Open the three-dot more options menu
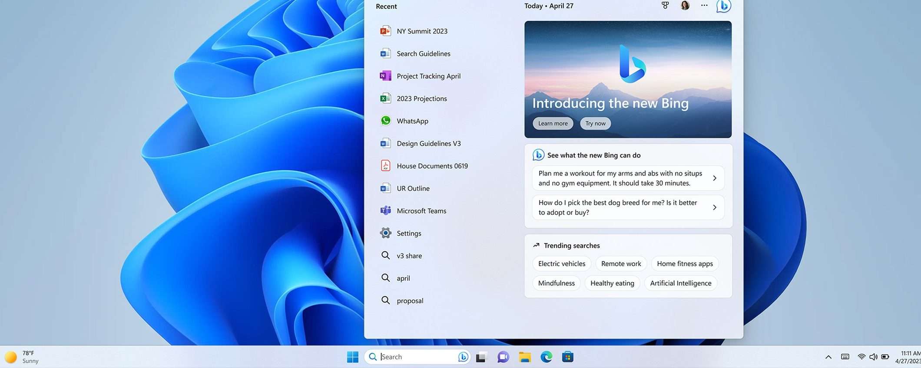Image resolution: width=921 pixels, height=368 pixels. tap(704, 6)
